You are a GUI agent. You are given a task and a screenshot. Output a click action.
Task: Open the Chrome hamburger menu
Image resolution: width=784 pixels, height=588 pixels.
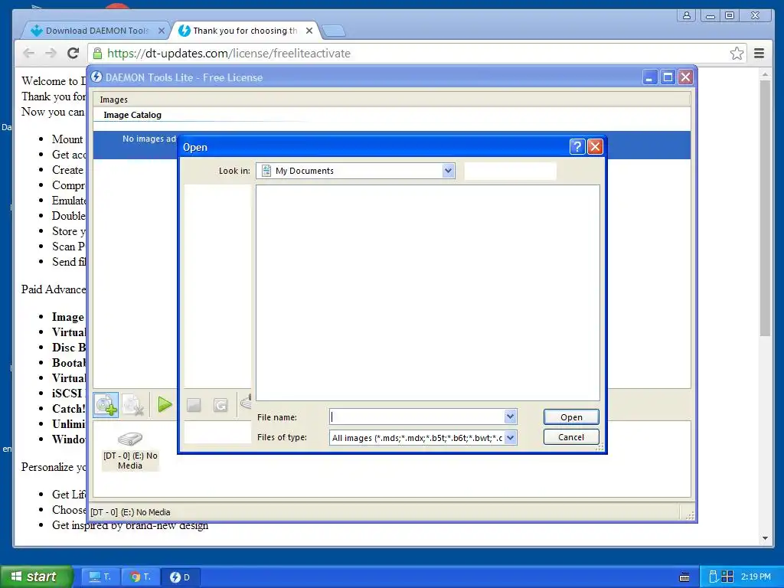point(759,53)
